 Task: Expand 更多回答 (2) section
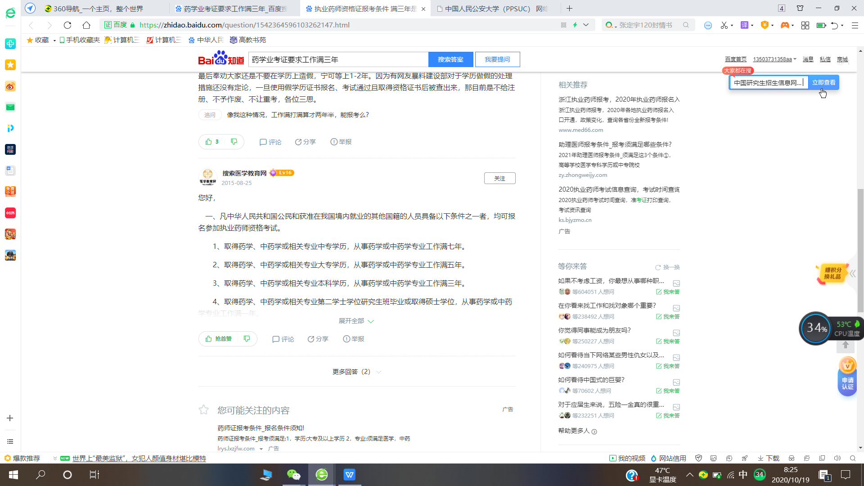(x=356, y=372)
